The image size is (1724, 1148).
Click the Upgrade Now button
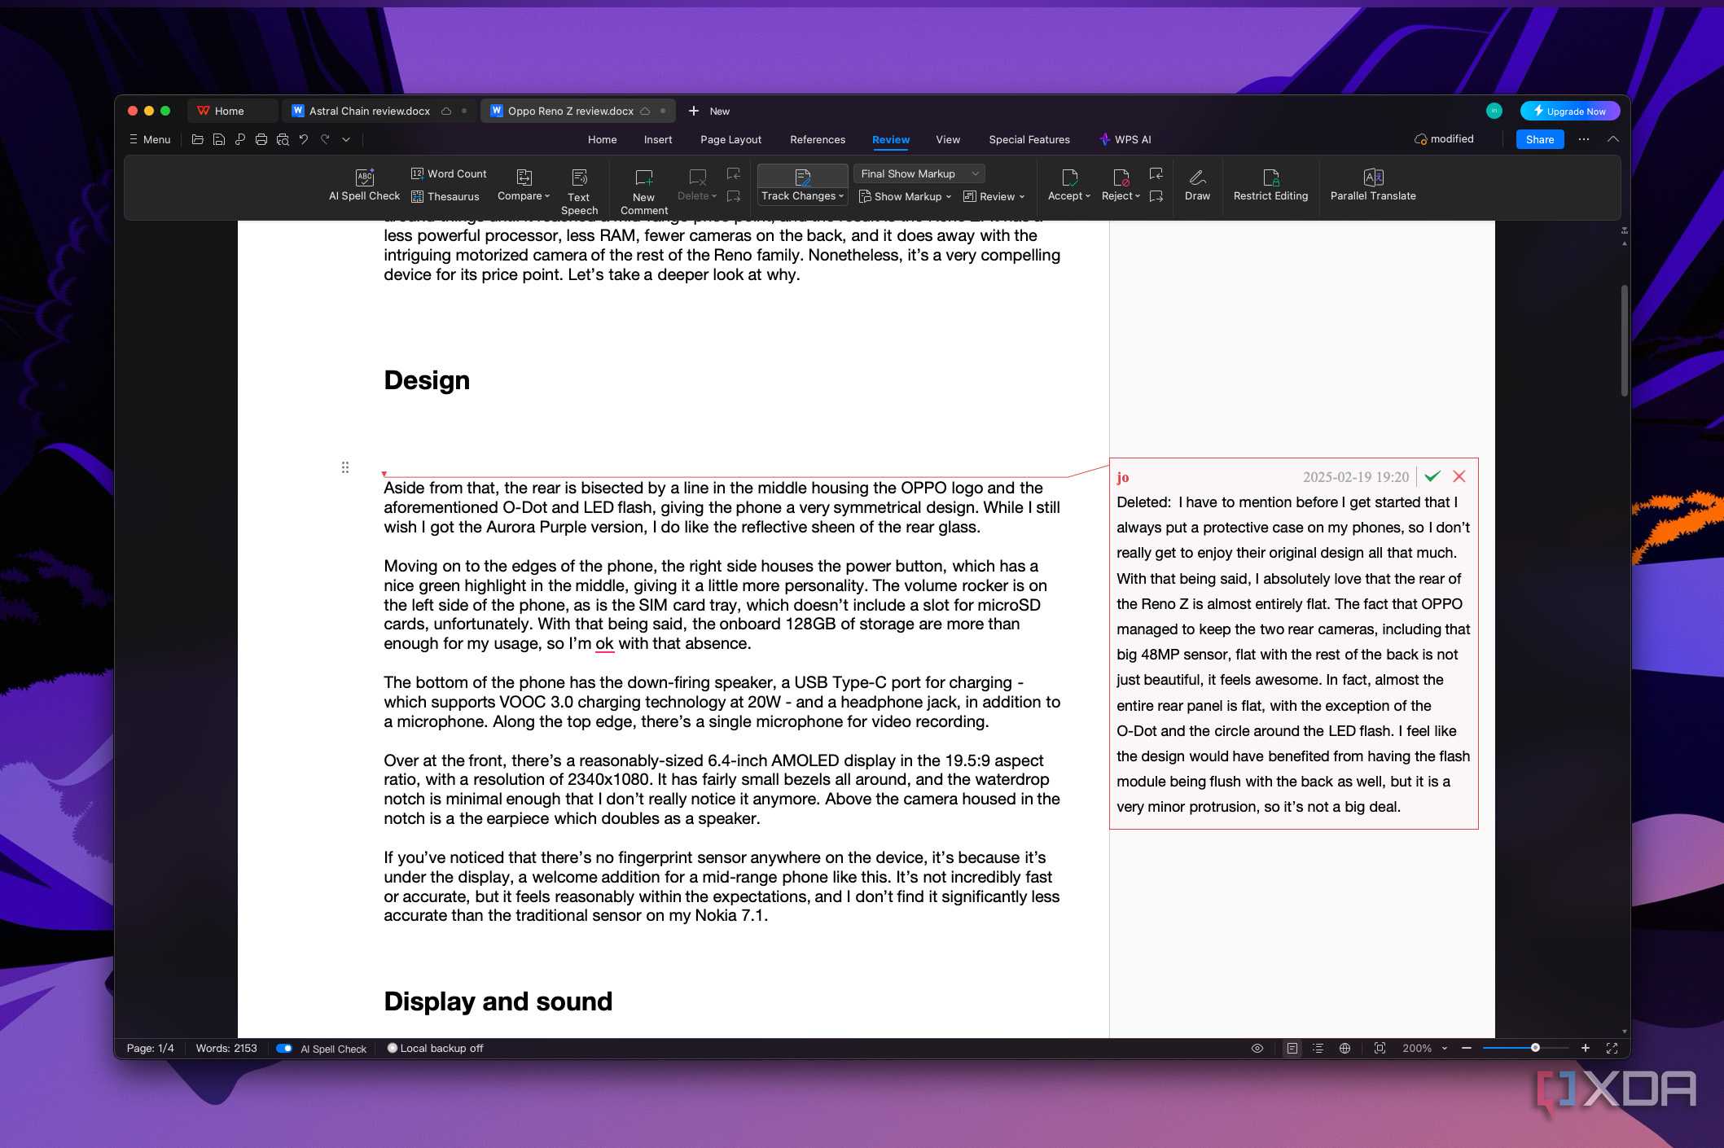(1569, 111)
